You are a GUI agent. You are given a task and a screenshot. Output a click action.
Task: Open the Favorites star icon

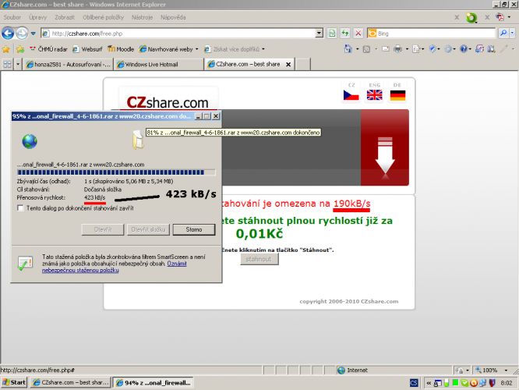[6, 49]
